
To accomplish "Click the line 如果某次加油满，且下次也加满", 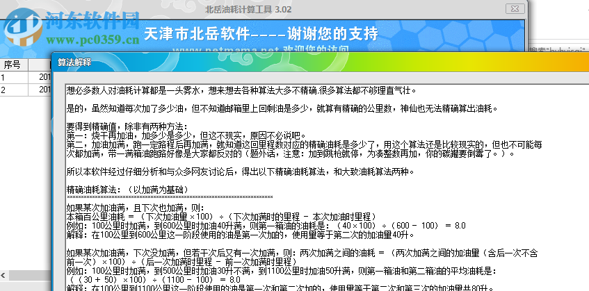I will pyautogui.click(x=135, y=208).
